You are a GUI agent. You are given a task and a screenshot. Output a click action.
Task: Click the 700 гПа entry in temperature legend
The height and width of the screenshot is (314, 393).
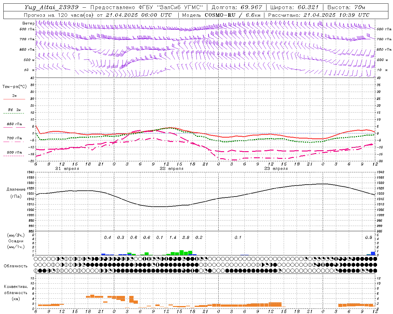(x=14, y=138)
